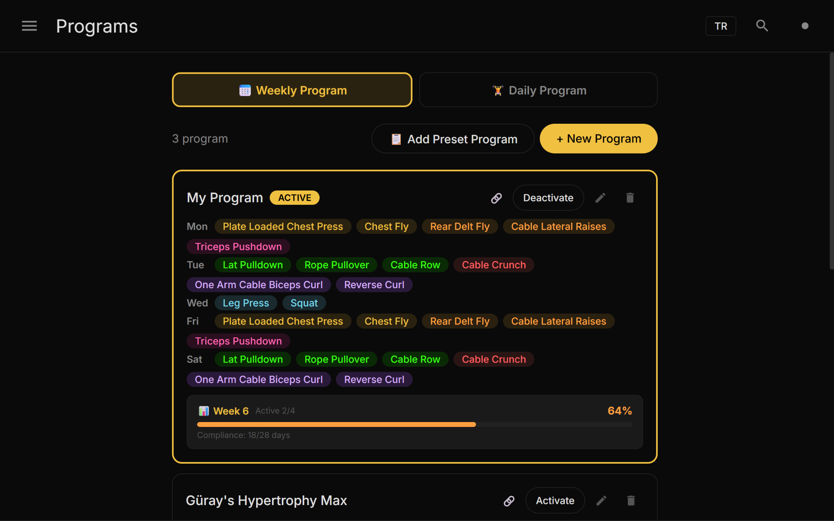This screenshot has height=521, width=834.
Task: Click Friday's Plate Loaded Chest Press chip
Action: tap(283, 321)
